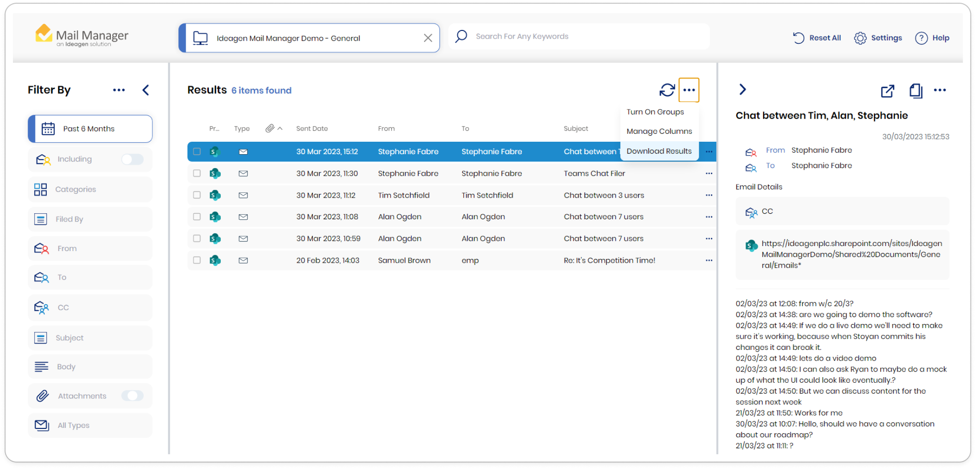This screenshot has height=469, width=976.
Task: Open email in new window icon
Action: (x=887, y=91)
